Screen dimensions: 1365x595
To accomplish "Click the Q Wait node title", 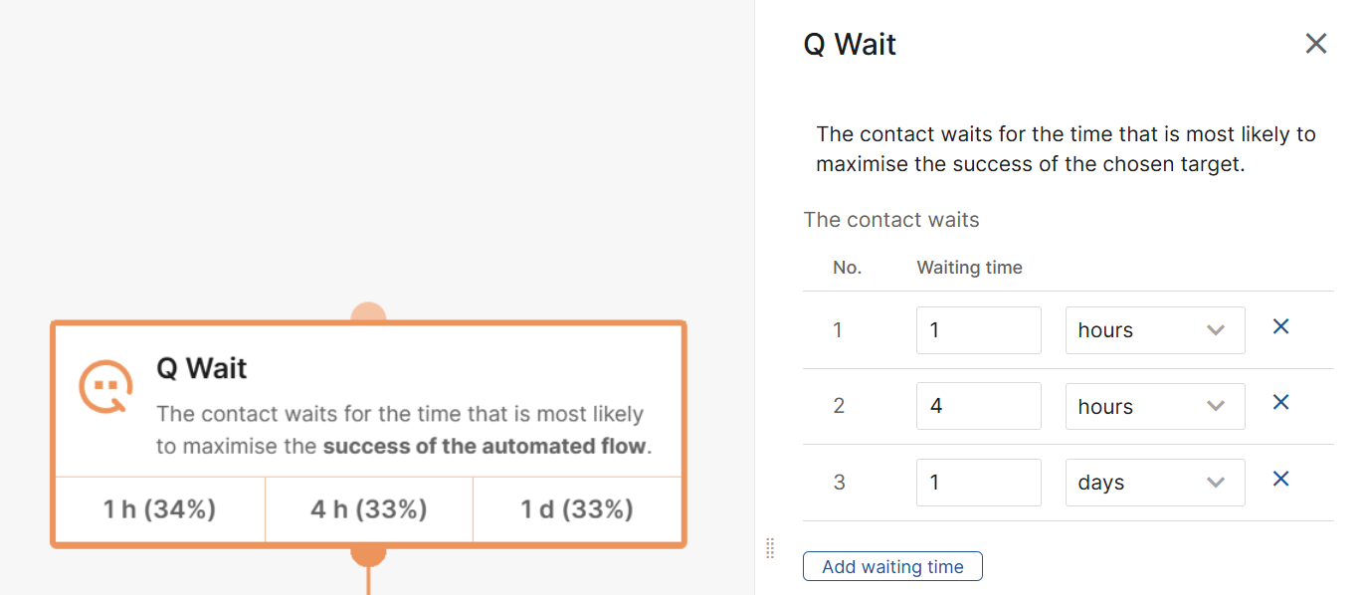I will (202, 368).
